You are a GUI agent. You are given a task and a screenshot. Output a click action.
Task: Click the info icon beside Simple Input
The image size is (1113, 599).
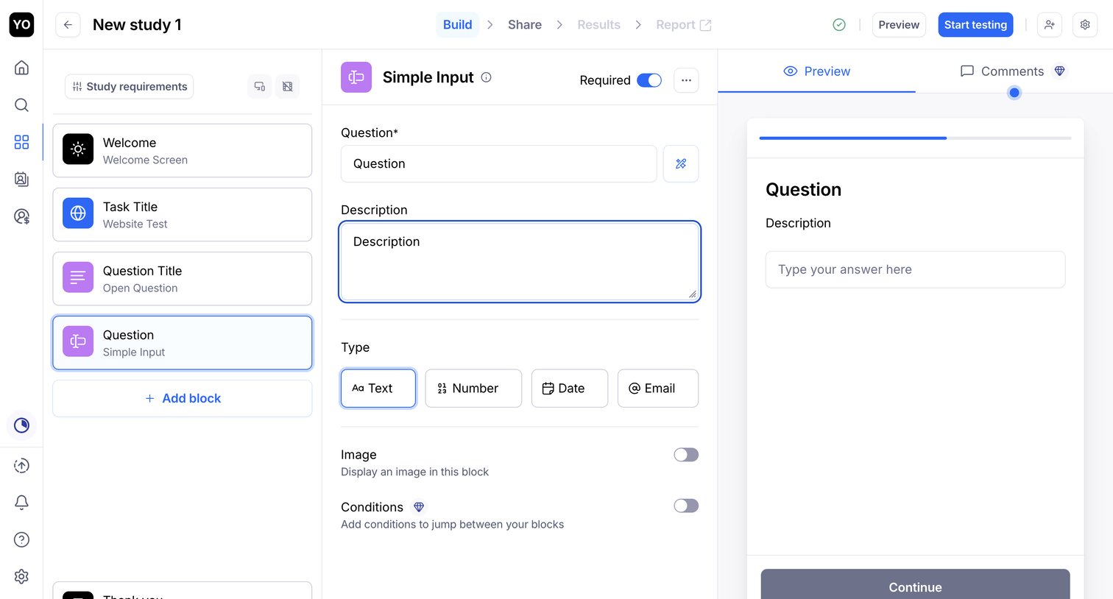tap(486, 77)
